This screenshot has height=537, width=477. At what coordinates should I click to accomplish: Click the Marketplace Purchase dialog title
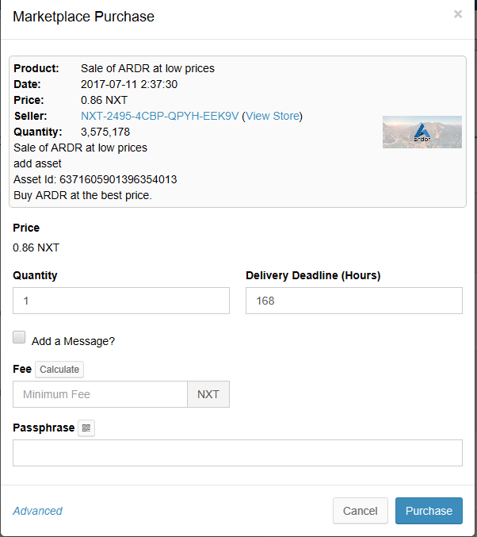click(83, 17)
